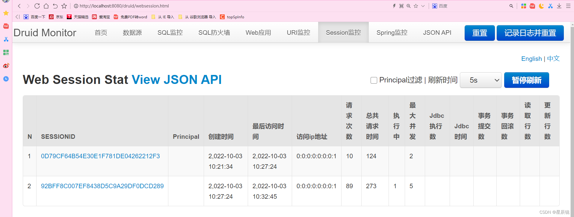This screenshot has width=574, height=217.
Task: Open the View JSON API link
Action: [177, 80]
